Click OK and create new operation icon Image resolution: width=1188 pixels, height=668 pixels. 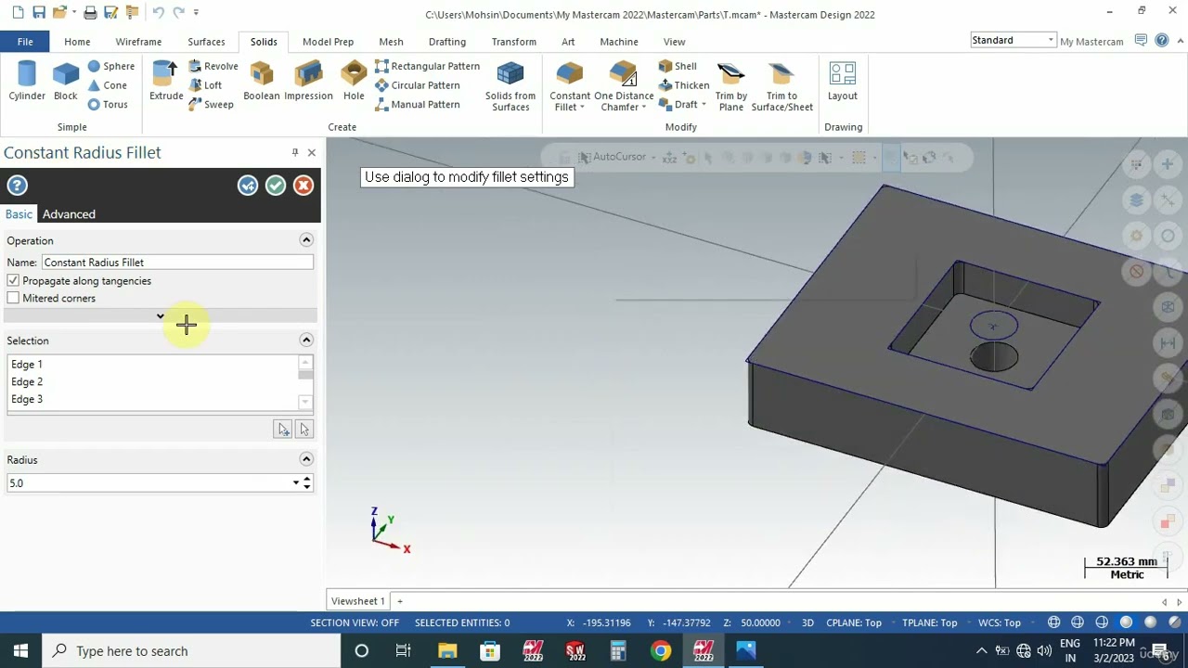click(248, 186)
